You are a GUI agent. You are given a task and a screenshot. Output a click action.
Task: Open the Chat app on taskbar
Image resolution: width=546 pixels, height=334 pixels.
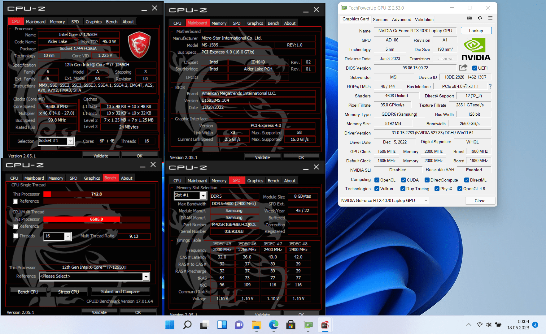pyautogui.click(x=239, y=325)
